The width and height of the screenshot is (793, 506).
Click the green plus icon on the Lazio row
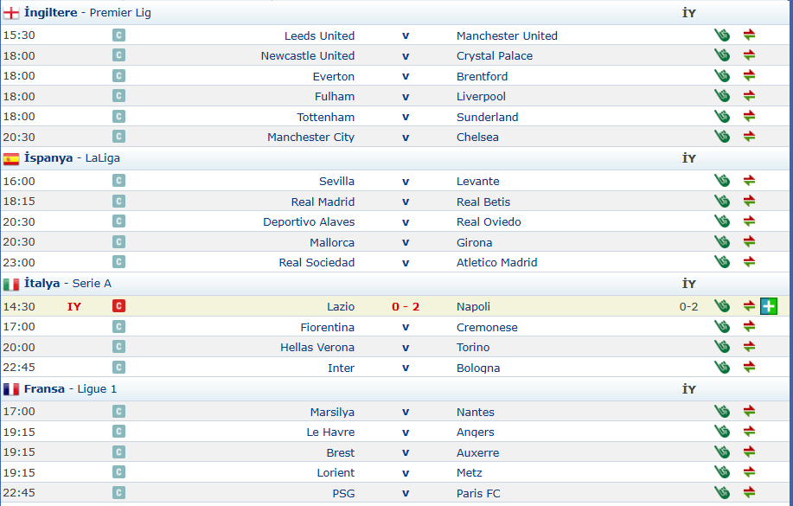[x=768, y=306]
